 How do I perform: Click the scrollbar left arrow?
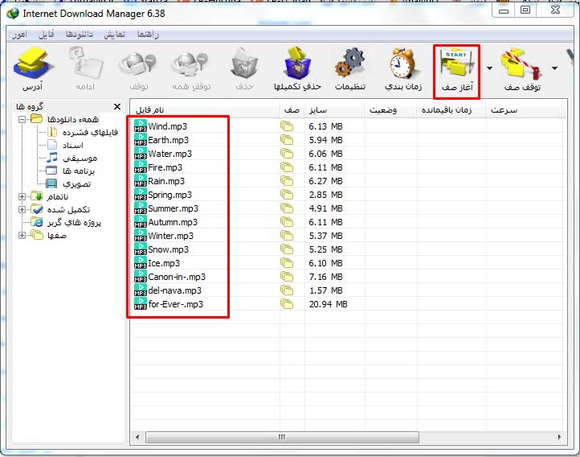tap(137, 438)
